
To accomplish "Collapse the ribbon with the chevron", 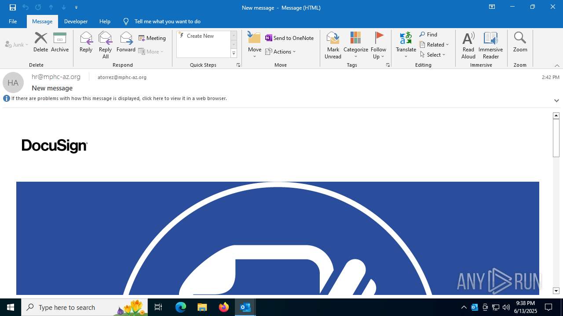I will [557, 65].
